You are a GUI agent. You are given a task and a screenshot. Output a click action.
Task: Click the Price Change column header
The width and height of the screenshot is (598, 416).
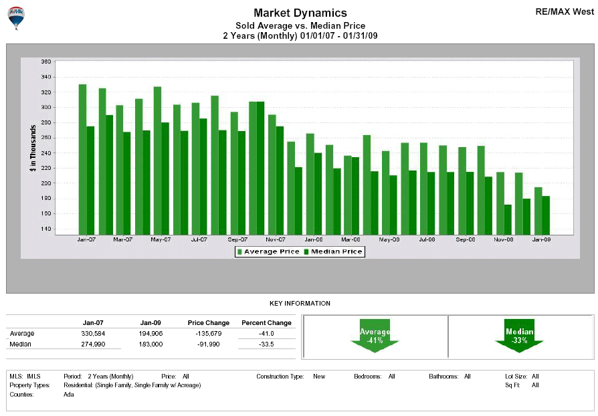(209, 322)
